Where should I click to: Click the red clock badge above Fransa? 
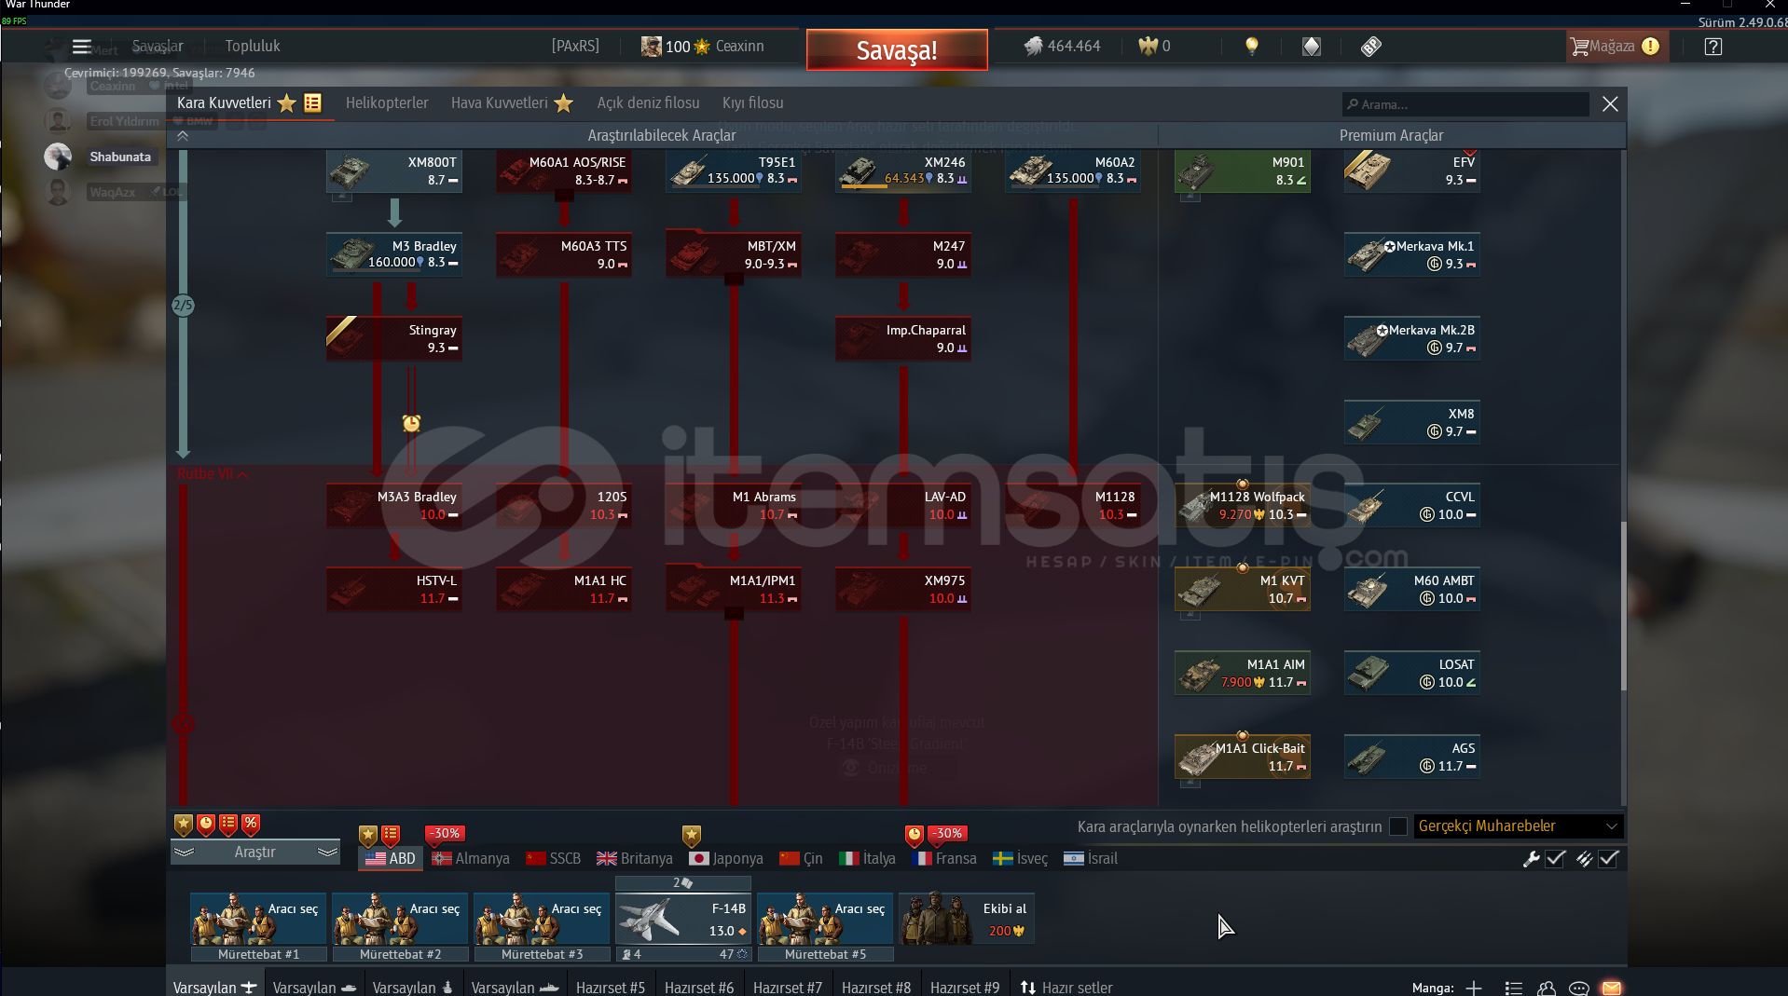pyautogui.click(x=915, y=835)
